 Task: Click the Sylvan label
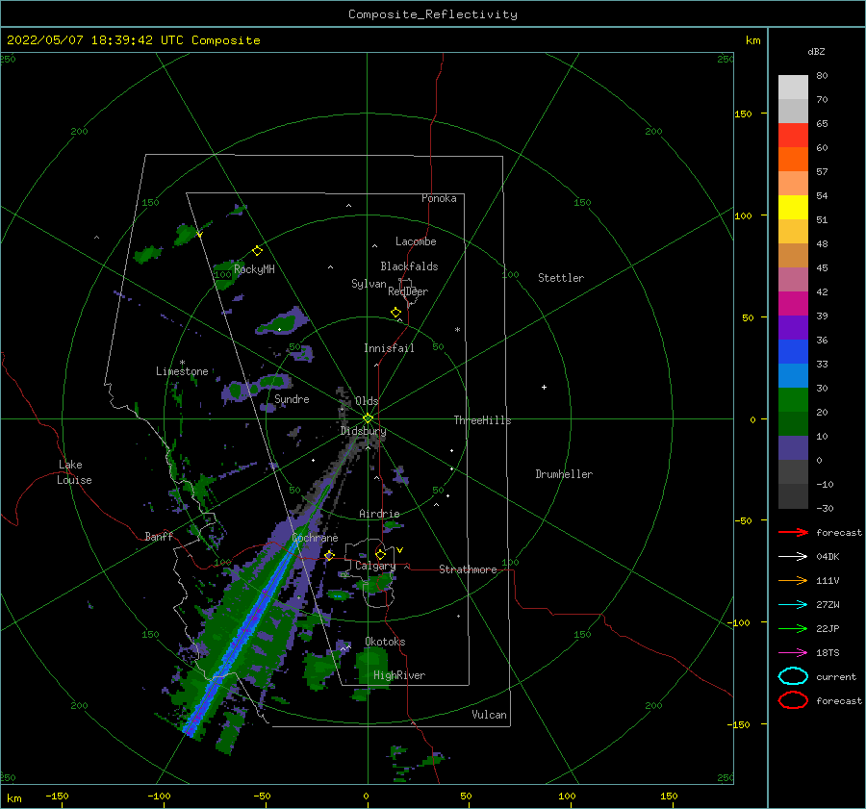(369, 284)
